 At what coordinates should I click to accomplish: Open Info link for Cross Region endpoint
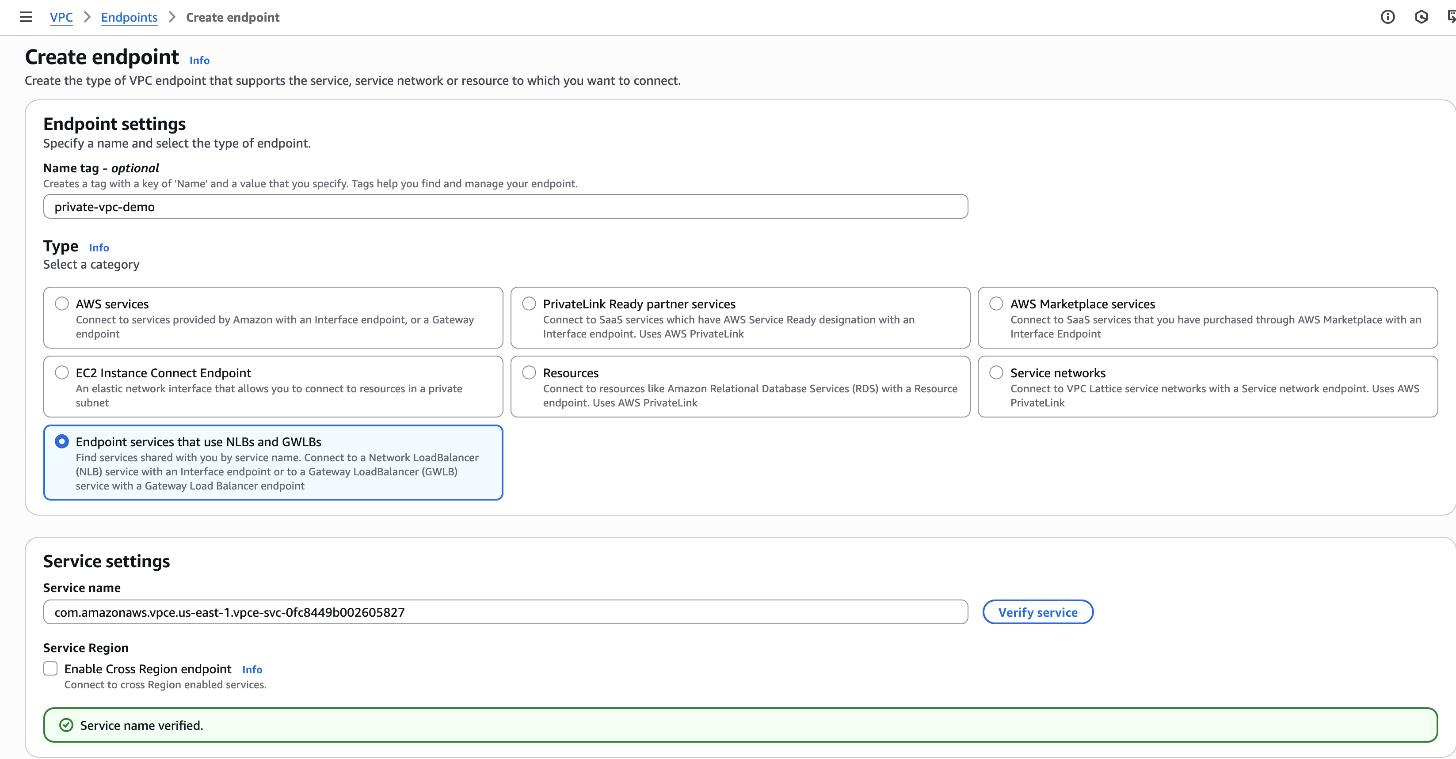pos(252,670)
